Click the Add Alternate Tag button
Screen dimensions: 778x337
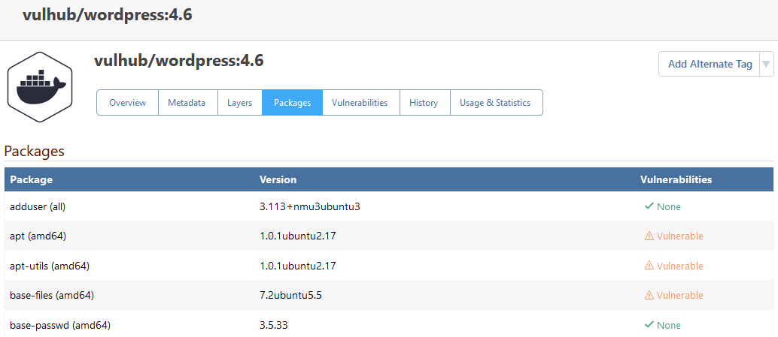(710, 65)
